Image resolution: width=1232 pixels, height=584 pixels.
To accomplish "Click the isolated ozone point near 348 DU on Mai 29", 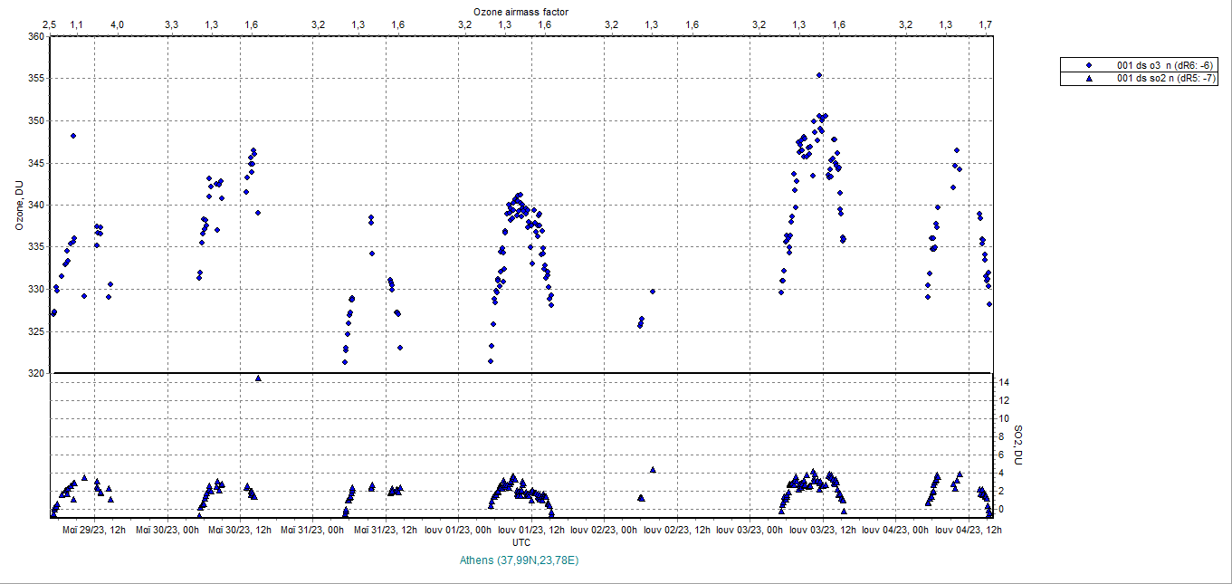I will (73, 136).
